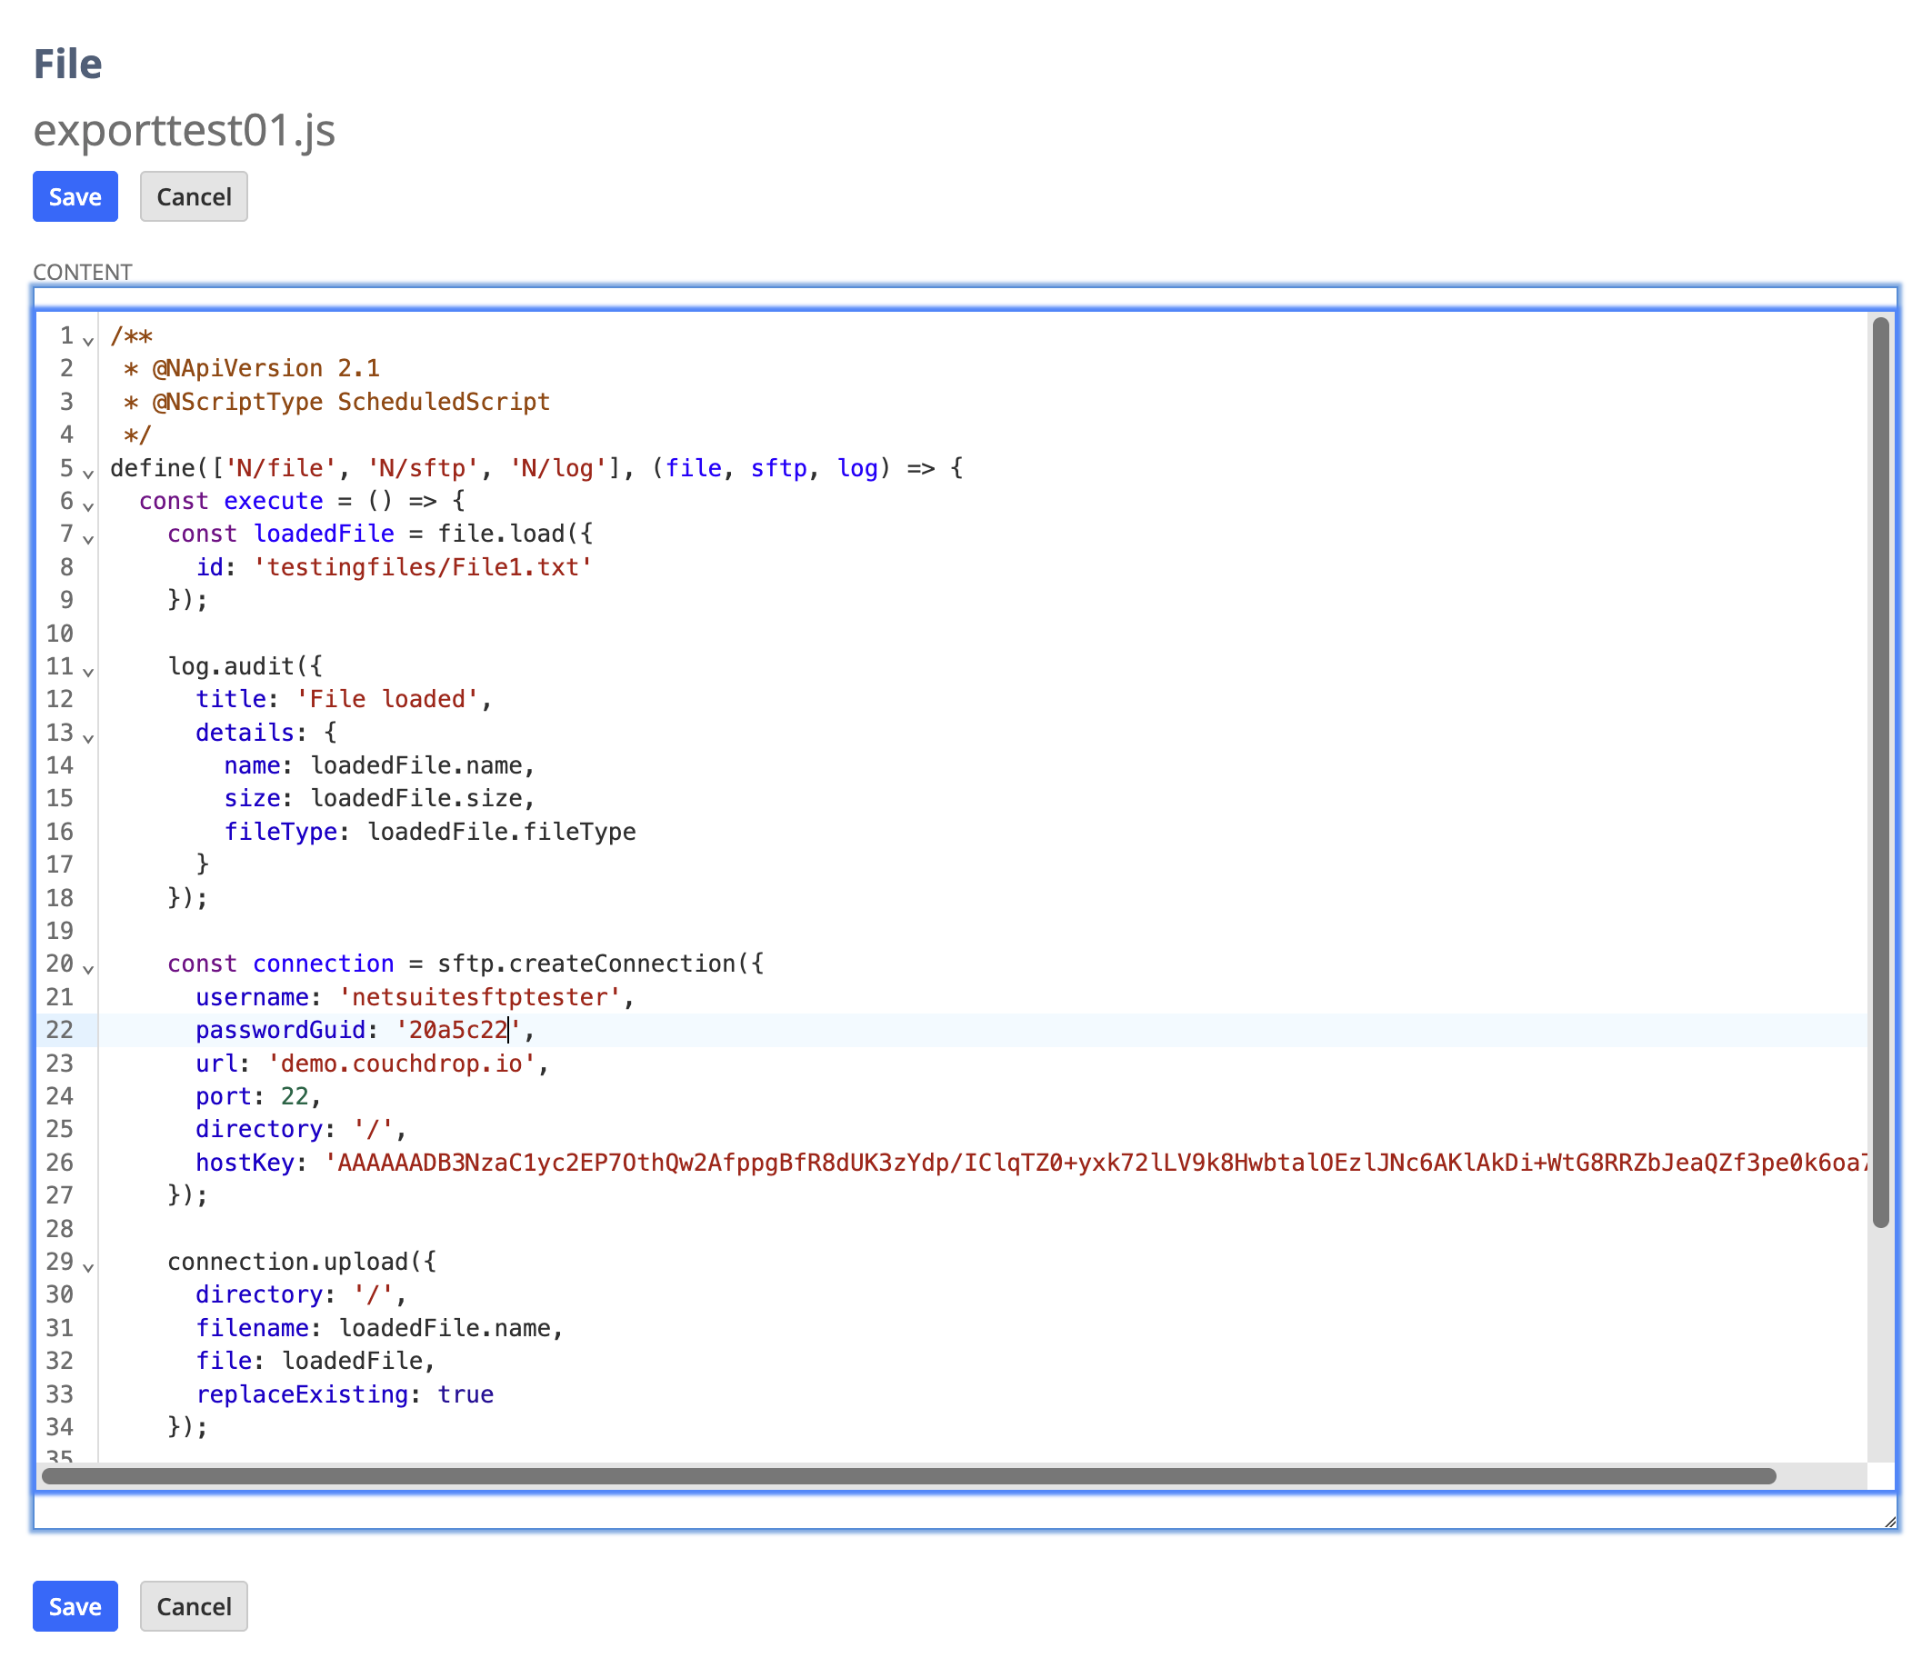The image size is (1922, 1658).
Task: Click the '@NApiVersion 2.1' comment text
Action: pyautogui.click(x=266, y=368)
